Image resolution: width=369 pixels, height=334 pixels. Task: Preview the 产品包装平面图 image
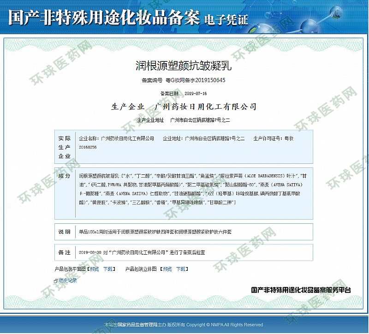[94, 268]
